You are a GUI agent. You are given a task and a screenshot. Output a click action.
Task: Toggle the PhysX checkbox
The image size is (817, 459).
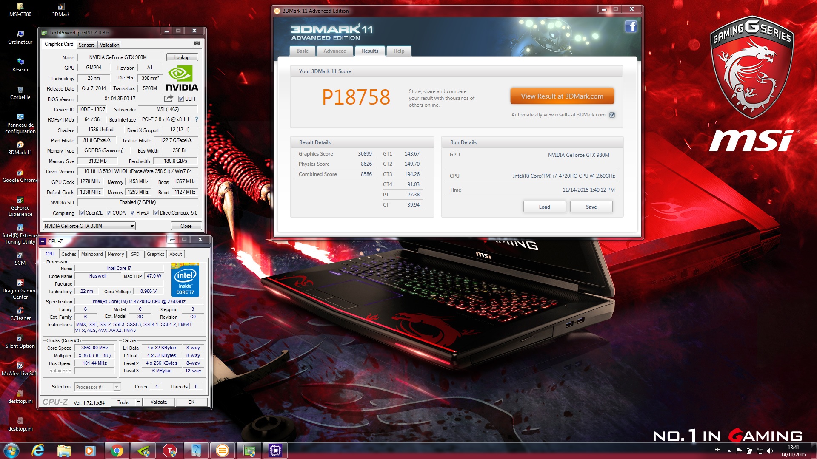pos(132,213)
